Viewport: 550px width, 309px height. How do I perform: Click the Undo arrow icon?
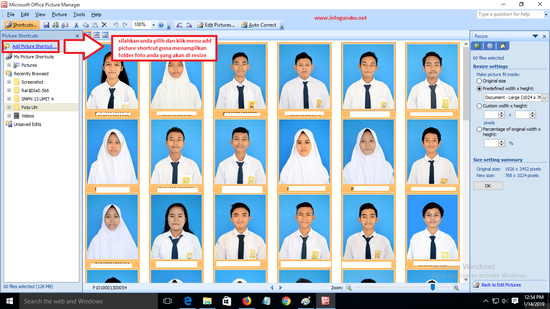tap(116, 25)
